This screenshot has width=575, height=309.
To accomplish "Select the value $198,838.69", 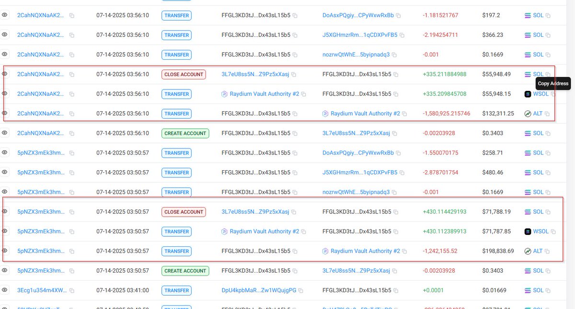I will coord(498,251).
